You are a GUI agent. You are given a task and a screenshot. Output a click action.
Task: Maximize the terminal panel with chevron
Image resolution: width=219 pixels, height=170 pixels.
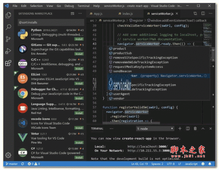coord(203,128)
